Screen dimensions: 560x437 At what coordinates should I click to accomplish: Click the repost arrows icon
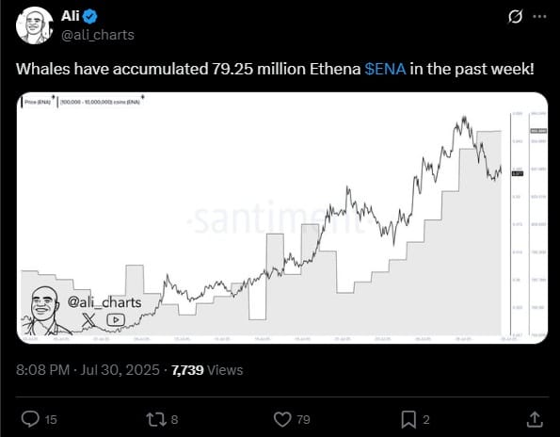(156, 419)
